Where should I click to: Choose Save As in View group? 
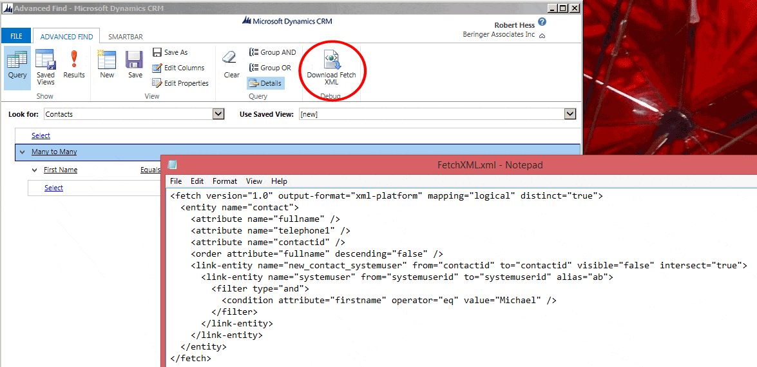(x=171, y=52)
